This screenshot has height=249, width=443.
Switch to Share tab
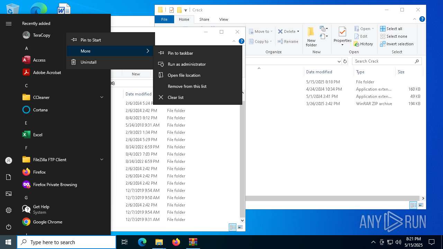click(204, 19)
